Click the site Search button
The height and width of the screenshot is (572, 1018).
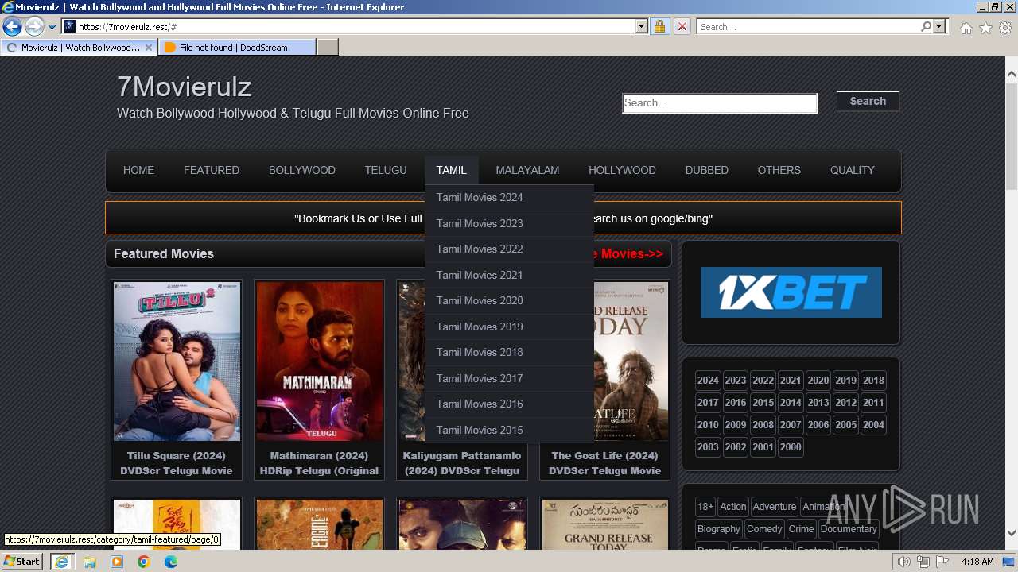point(868,101)
